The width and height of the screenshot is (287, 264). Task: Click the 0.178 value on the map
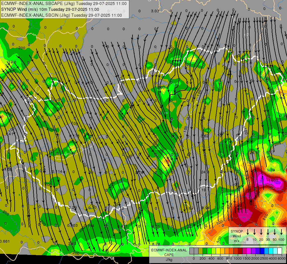74,136
